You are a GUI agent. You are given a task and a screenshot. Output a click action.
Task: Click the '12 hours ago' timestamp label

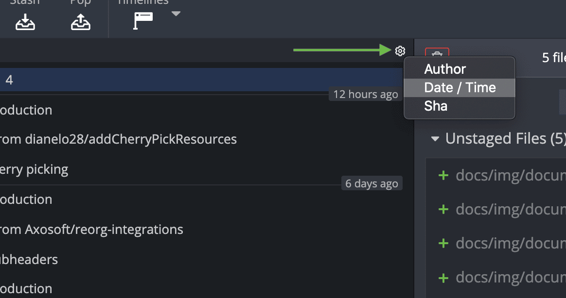[x=366, y=94]
